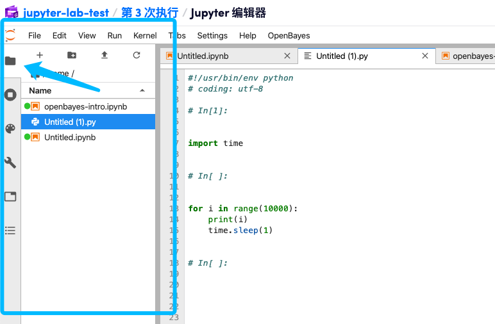Click the Upload Files icon

click(105, 55)
